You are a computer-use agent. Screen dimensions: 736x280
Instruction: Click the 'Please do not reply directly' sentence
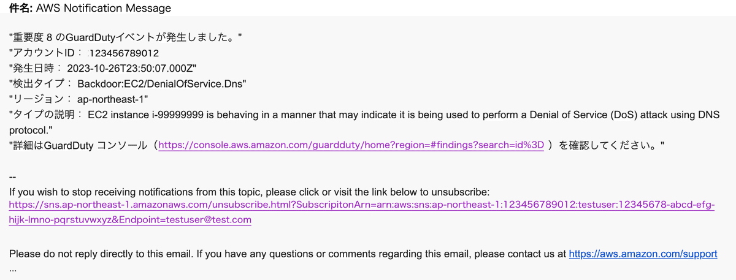[x=288, y=254]
